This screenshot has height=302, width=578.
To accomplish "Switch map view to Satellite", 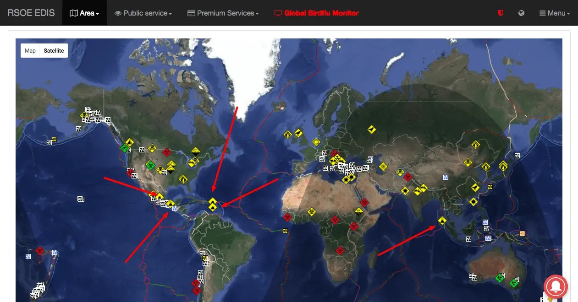I will pyautogui.click(x=54, y=51).
